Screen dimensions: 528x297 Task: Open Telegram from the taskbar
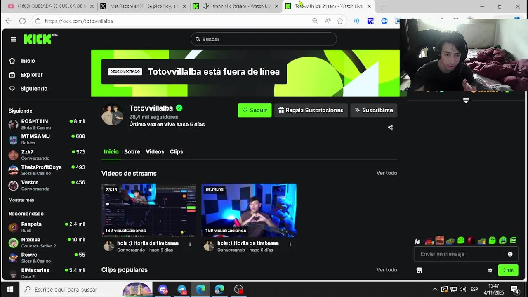point(182,290)
